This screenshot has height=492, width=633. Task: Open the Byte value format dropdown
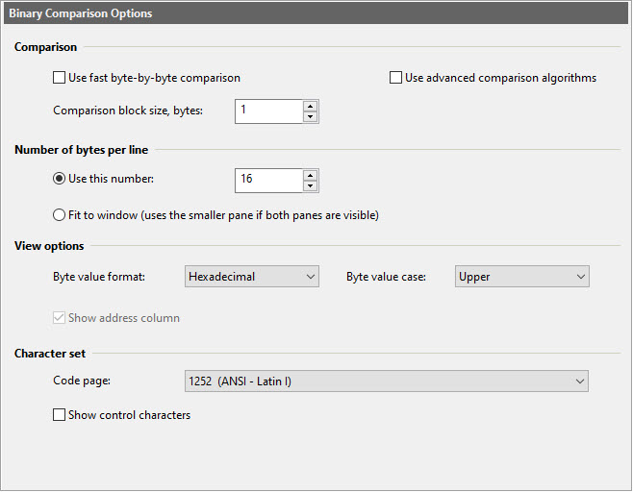[x=251, y=277]
